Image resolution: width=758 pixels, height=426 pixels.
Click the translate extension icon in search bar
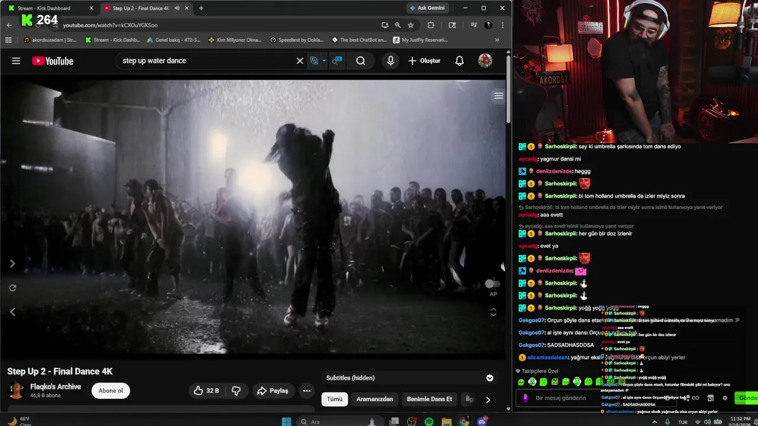(314, 61)
